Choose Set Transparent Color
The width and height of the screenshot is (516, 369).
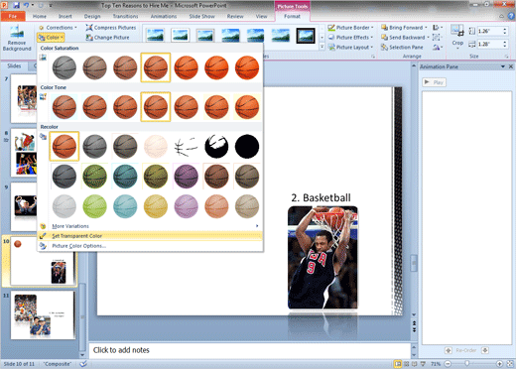pyautogui.click(x=150, y=236)
